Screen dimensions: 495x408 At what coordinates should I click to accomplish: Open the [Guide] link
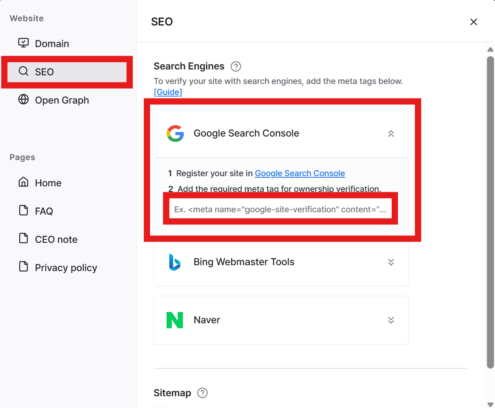click(x=168, y=92)
